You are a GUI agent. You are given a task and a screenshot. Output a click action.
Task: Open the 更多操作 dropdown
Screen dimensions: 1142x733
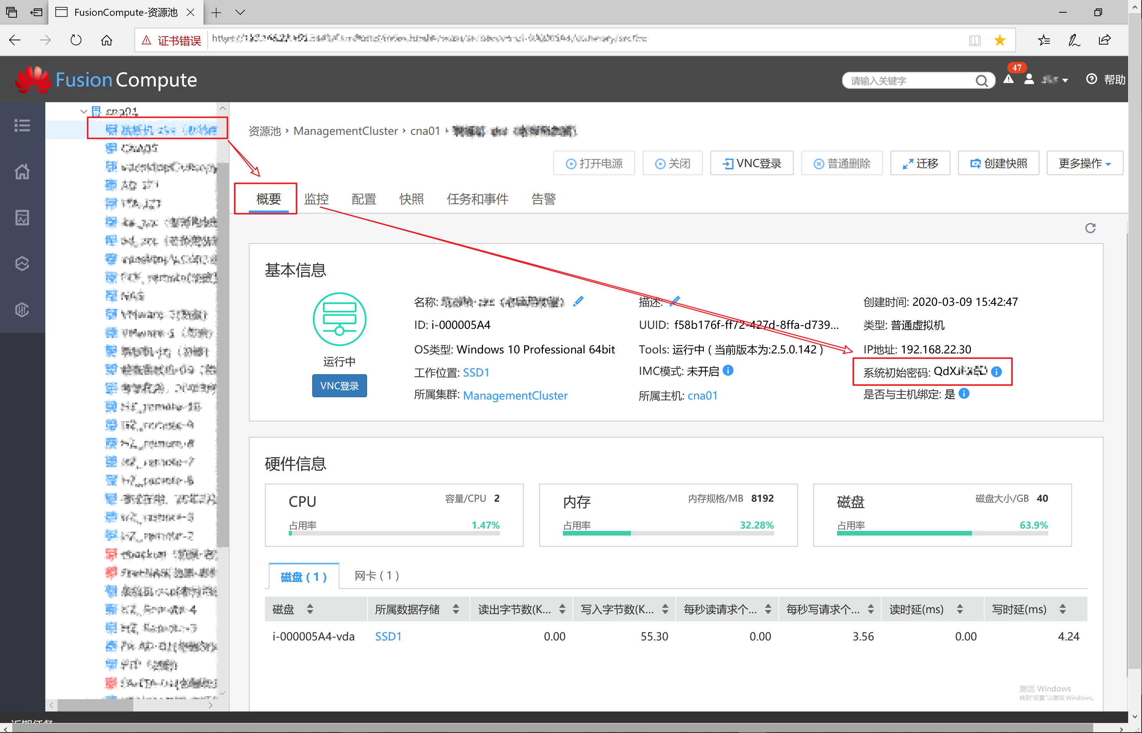point(1084,164)
